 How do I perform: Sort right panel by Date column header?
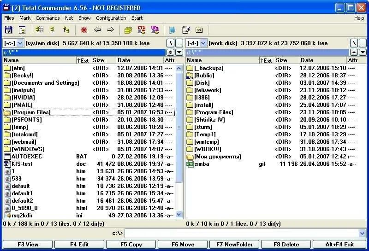[322, 60]
